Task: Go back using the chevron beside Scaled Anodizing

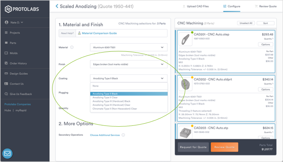Action: click(x=57, y=6)
